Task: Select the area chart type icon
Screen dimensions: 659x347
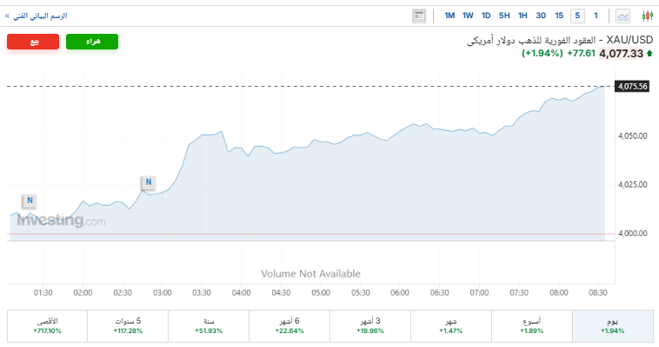Action: pyautogui.click(x=623, y=16)
